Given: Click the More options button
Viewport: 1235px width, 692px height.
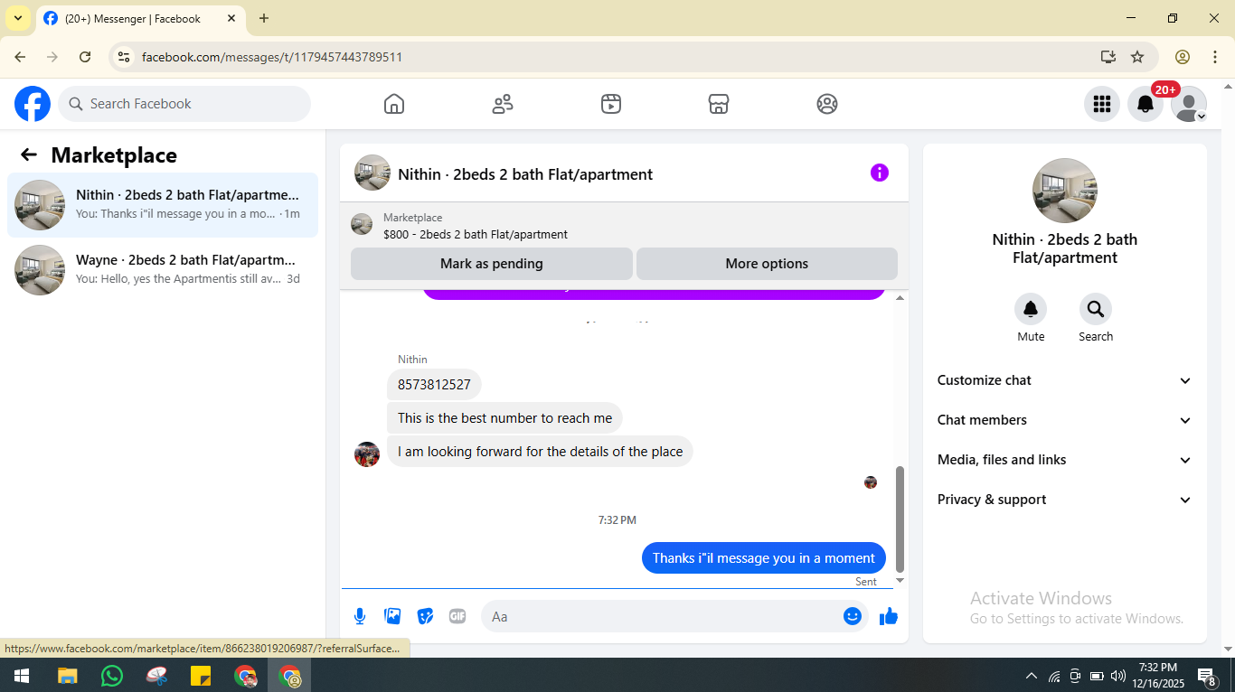Looking at the screenshot, I should (767, 264).
